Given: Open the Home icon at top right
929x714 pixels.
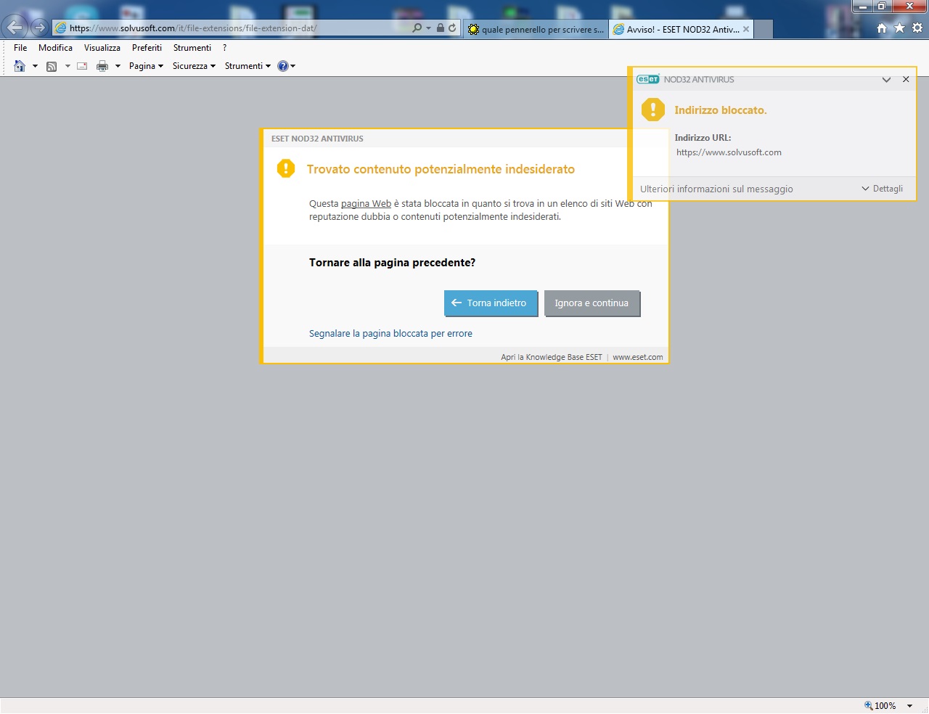Looking at the screenshot, I should [x=882, y=28].
